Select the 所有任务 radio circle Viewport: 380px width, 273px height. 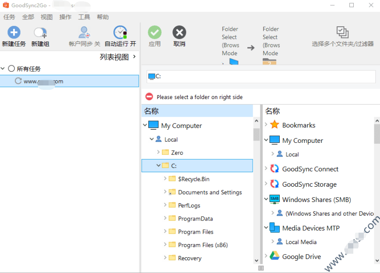coord(11,69)
